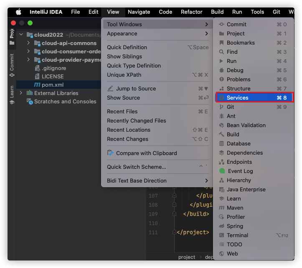The width and height of the screenshot is (302, 268).
Task: Open the Git menu in menu bar
Action: 276,12
